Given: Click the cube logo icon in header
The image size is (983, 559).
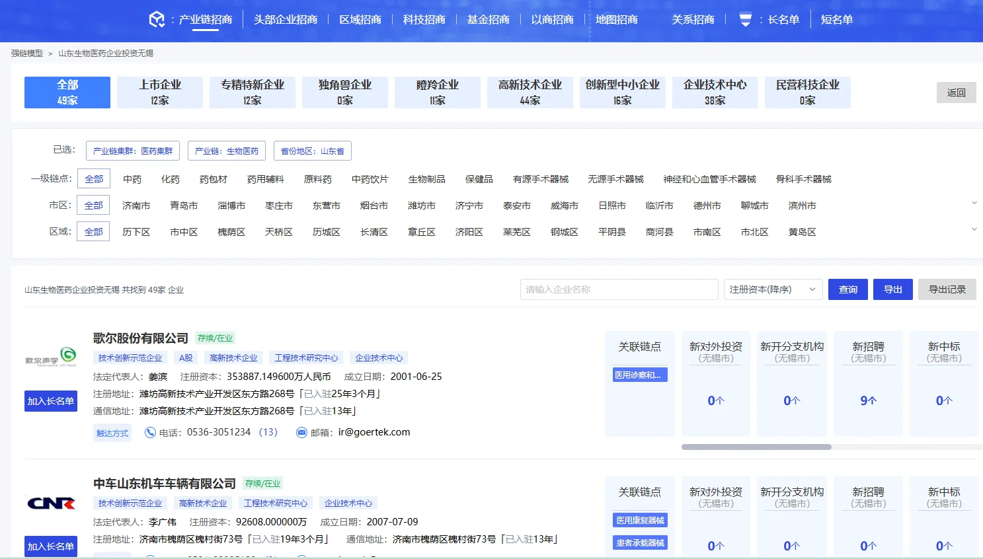Looking at the screenshot, I should pyautogui.click(x=157, y=19).
